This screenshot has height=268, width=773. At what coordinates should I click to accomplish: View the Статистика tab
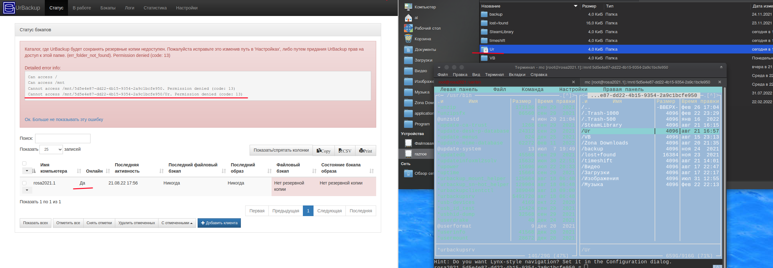point(155,8)
